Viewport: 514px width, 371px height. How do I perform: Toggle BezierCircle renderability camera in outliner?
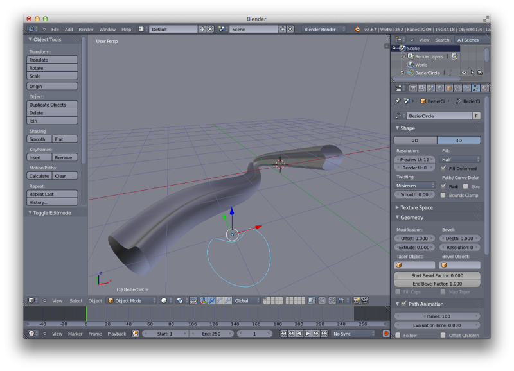click(x=480, y=73)
